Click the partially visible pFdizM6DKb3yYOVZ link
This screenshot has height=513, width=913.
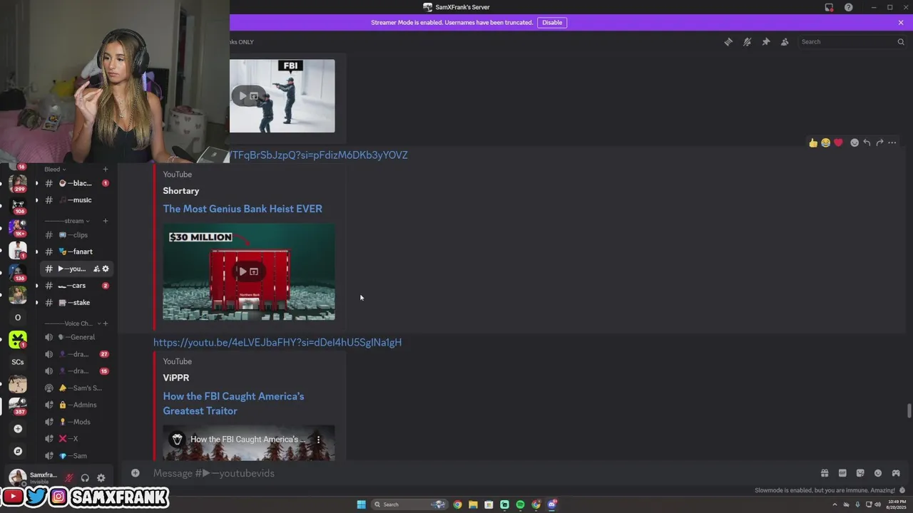pyautogui.click(x=319, y=155)
